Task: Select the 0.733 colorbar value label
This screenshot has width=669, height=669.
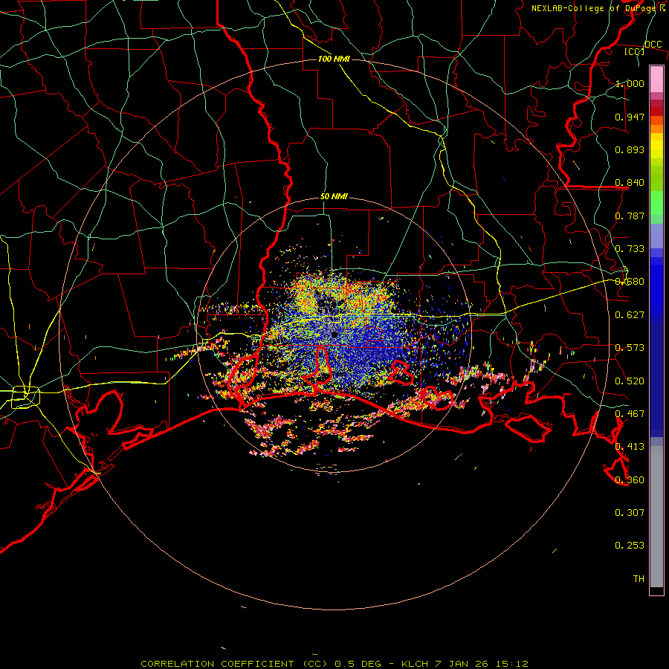Action: [630, 249]
